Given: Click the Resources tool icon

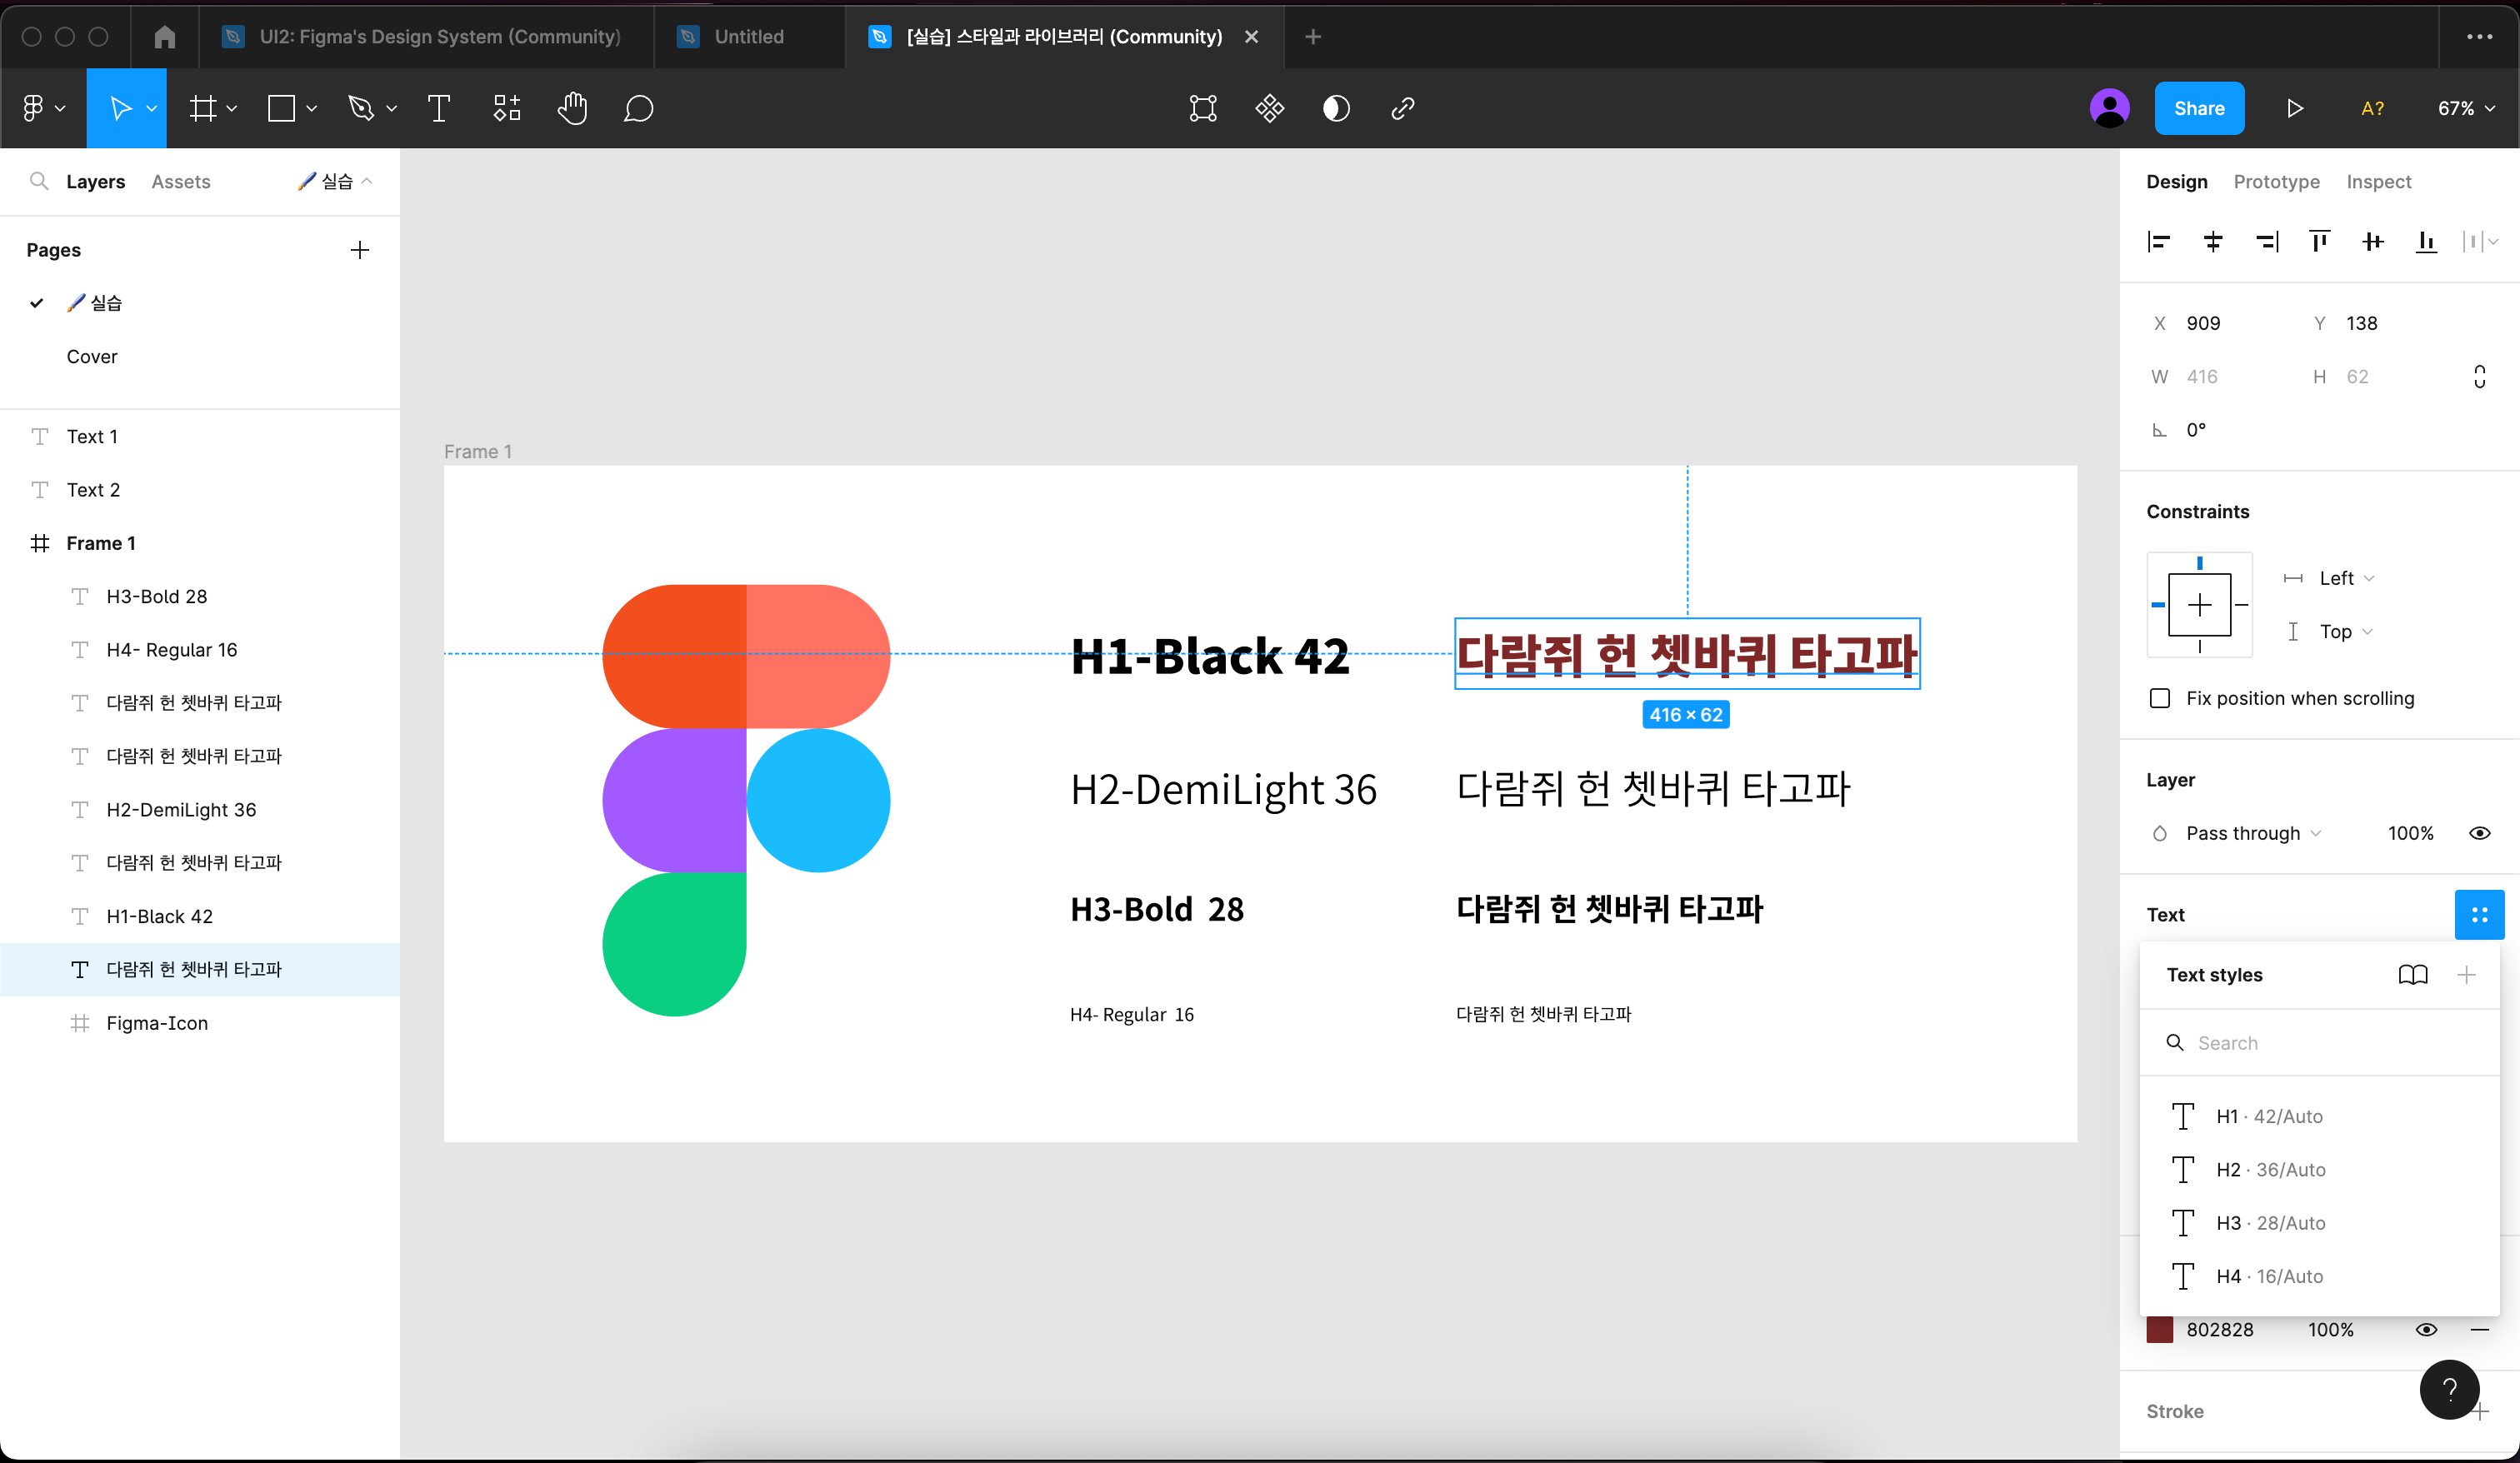Looking at the screenshot, I should pos(506,108).
